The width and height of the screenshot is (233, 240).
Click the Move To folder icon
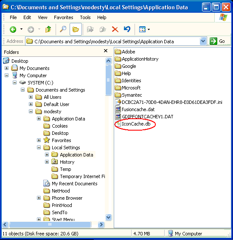click(90, 29)
